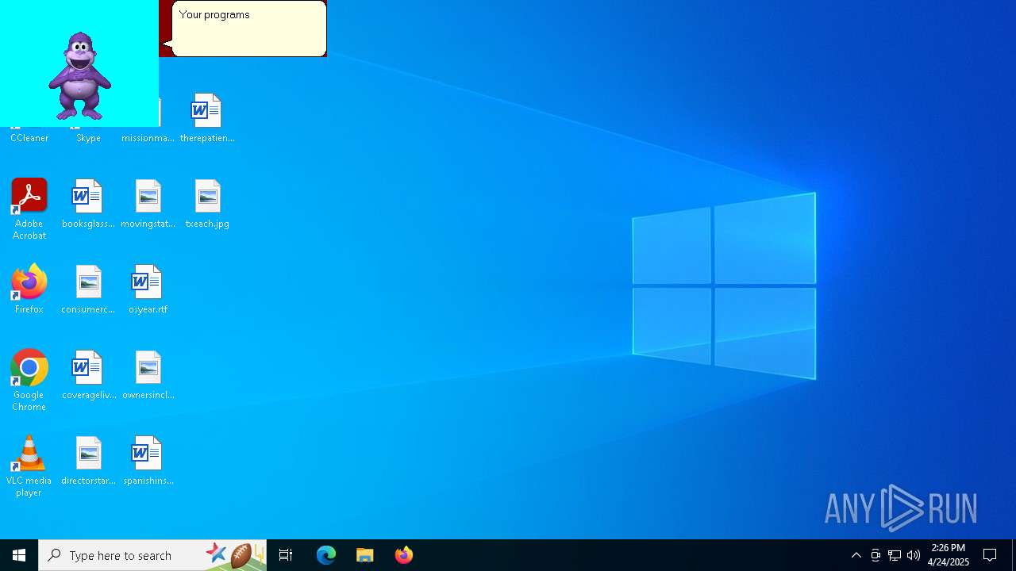This screenshot has height=571, width=1016.
Task: Select the directorstar image file
Action: pos(88,461)
